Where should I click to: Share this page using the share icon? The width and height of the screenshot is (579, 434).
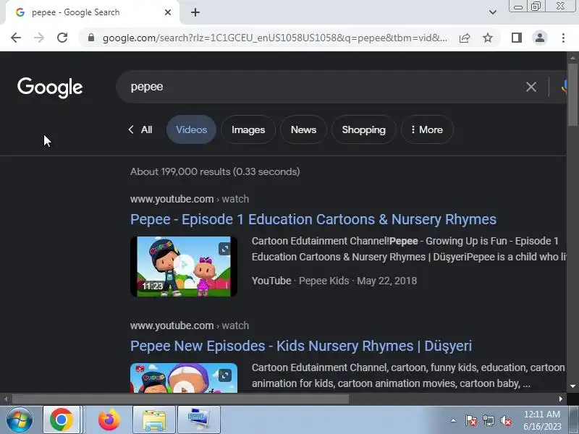pos(465,38)
